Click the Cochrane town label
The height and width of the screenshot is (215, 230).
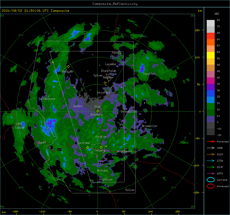(84, 143)
